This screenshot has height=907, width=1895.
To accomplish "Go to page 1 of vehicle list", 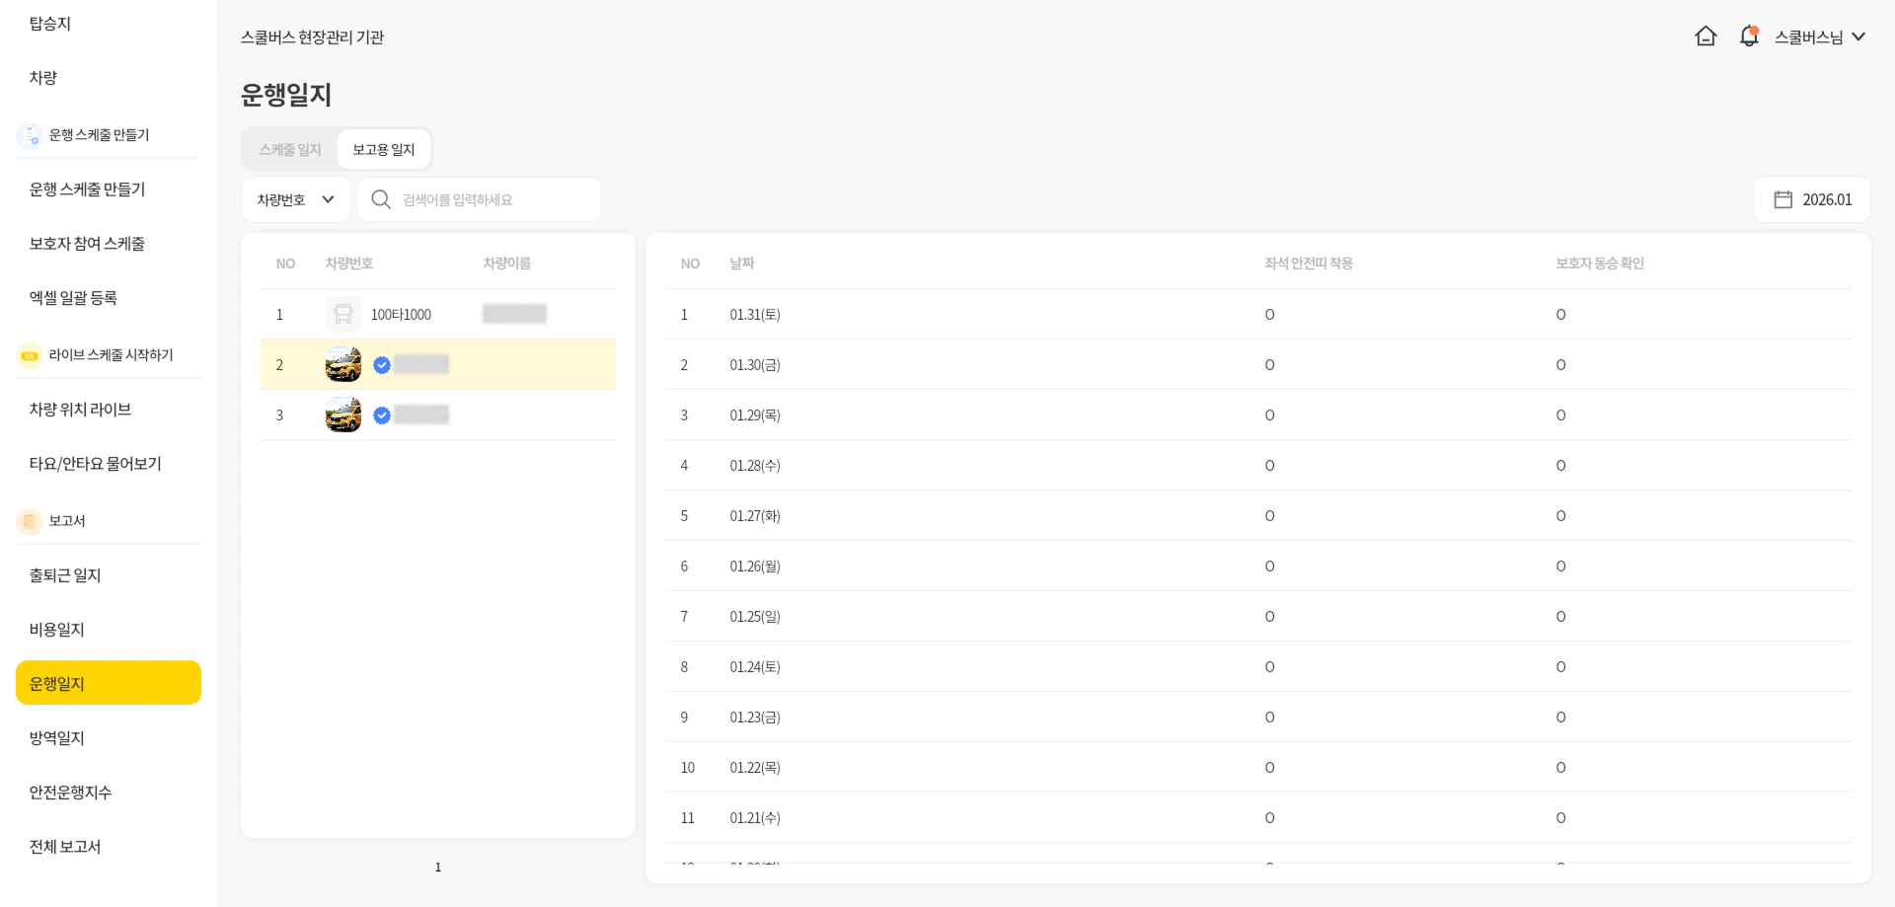I will [x=438, y=868].
